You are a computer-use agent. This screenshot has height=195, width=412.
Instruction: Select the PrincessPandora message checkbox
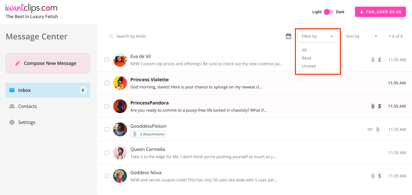[107, 106]
